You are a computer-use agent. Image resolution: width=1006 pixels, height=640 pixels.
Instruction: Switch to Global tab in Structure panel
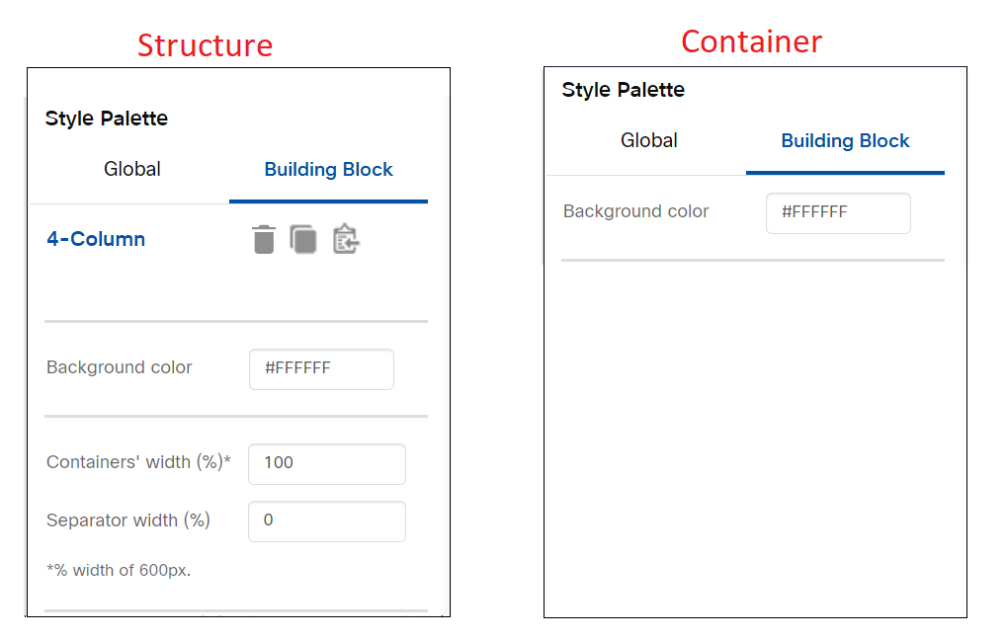(132, 169)
